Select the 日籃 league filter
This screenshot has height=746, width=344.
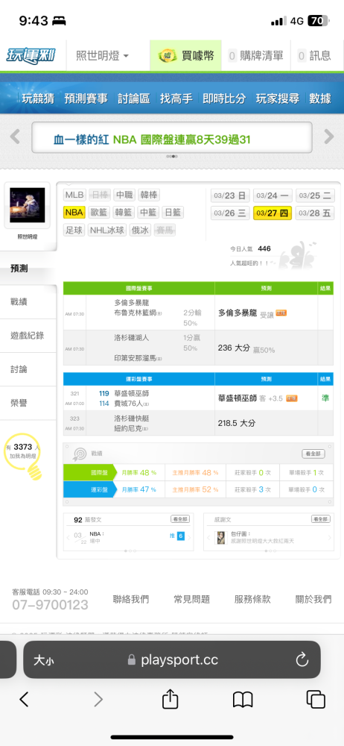tap(173, 212)
